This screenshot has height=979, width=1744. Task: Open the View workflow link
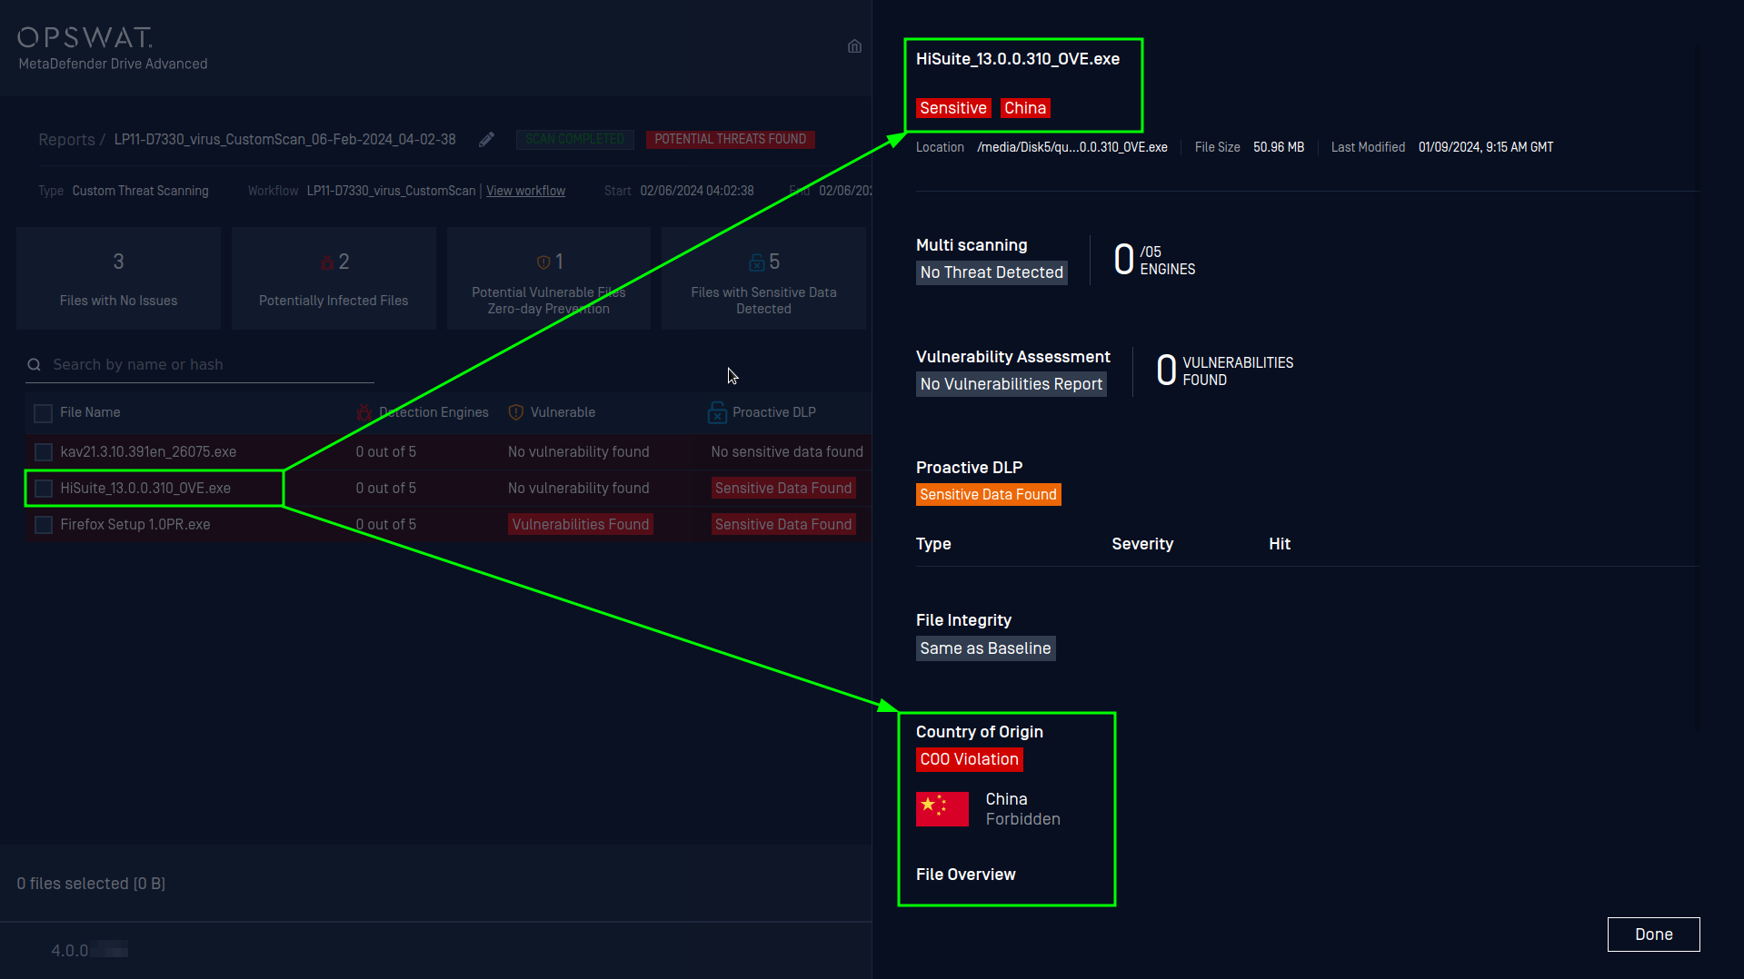coord(525,191)
